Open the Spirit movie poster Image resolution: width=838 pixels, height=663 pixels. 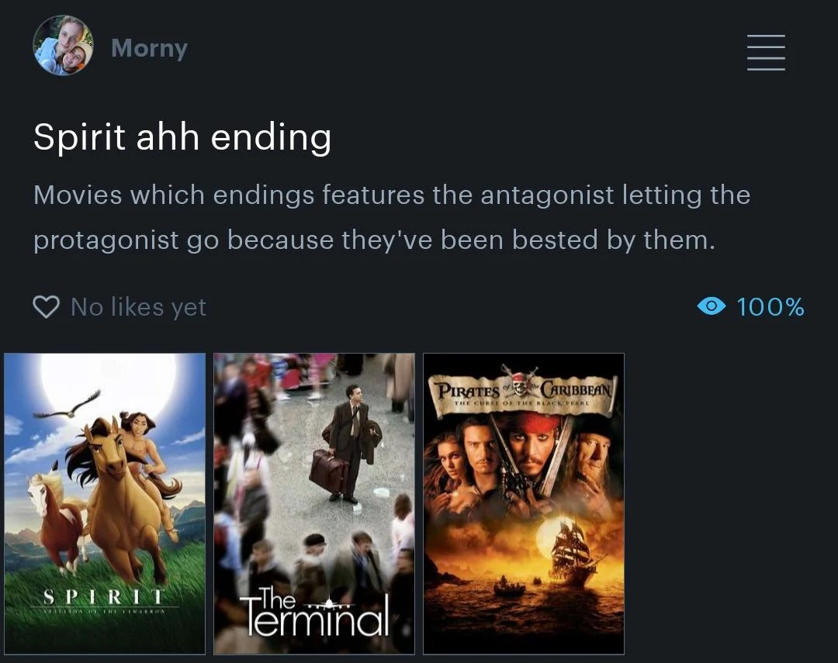105,503
